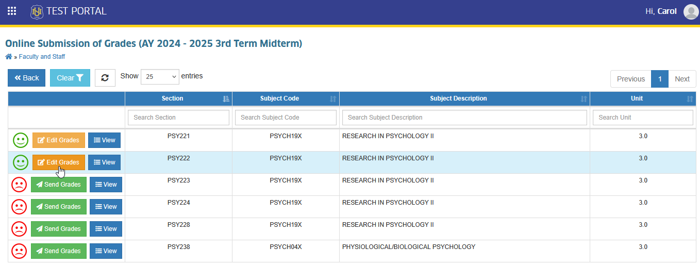Screen dimensions: 700x265
Task: Open Carol's profile avatar
Action: coord(691,11)
